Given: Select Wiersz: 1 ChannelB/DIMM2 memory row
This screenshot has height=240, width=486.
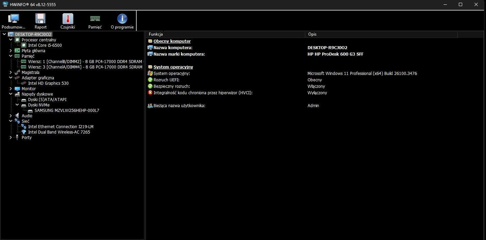Looking at the screenshot, I should point(85,61).
